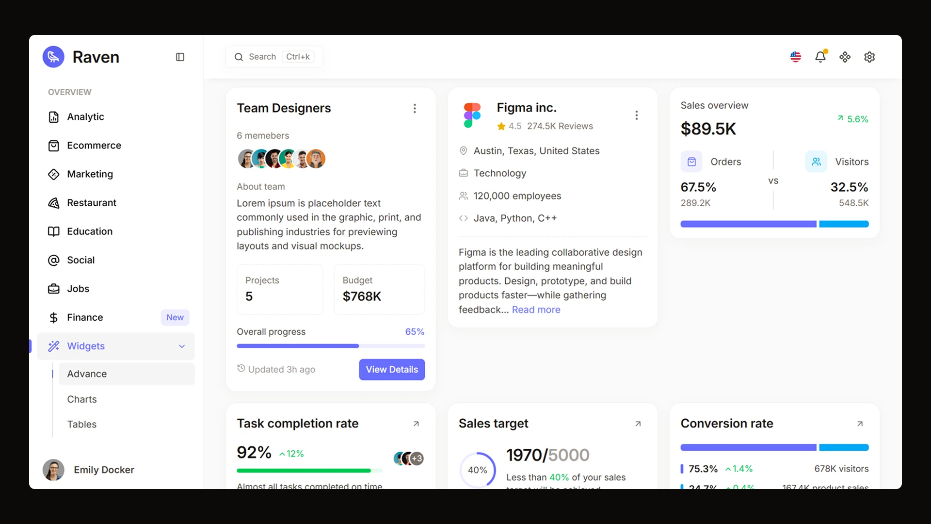Click the employees people icon
The height and width of the screenshot is (524, 931).
click(x=464, y=196)
